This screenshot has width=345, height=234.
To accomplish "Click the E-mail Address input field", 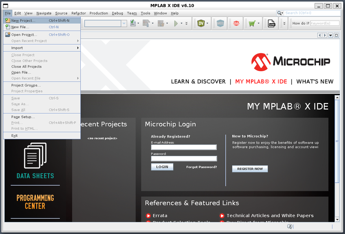I will click(x=184, y=147).
